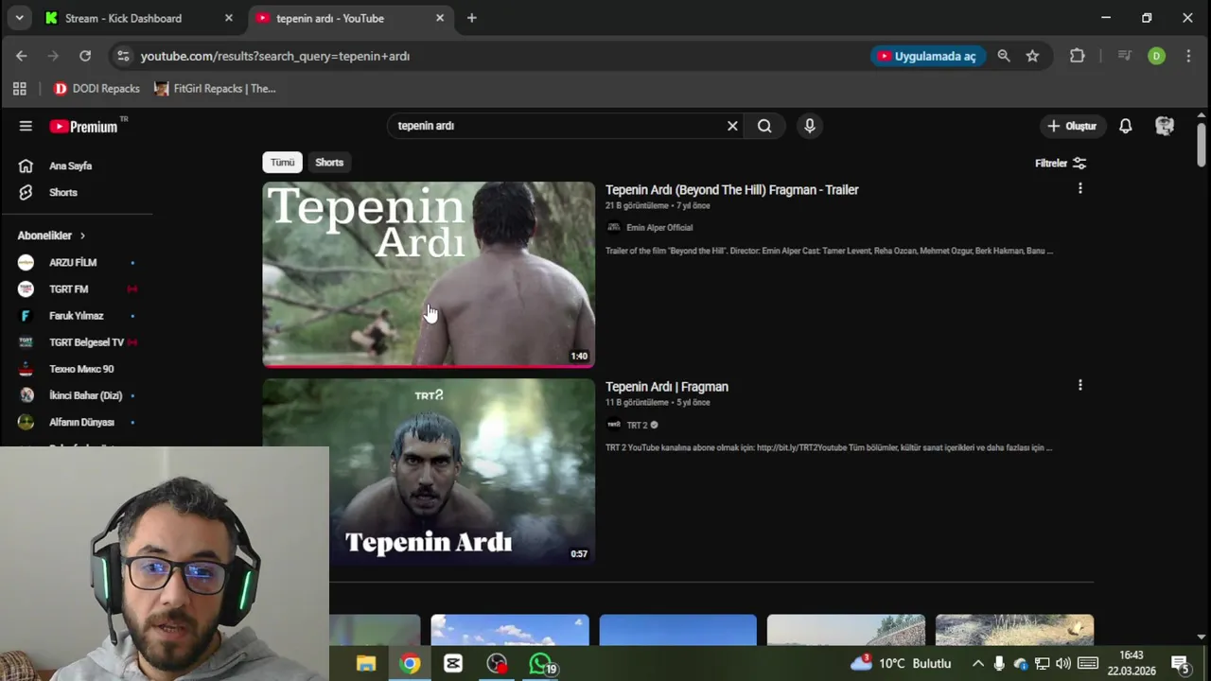
Task: Expand the Abonelikler subscriptions section
Action: [51, 236]
